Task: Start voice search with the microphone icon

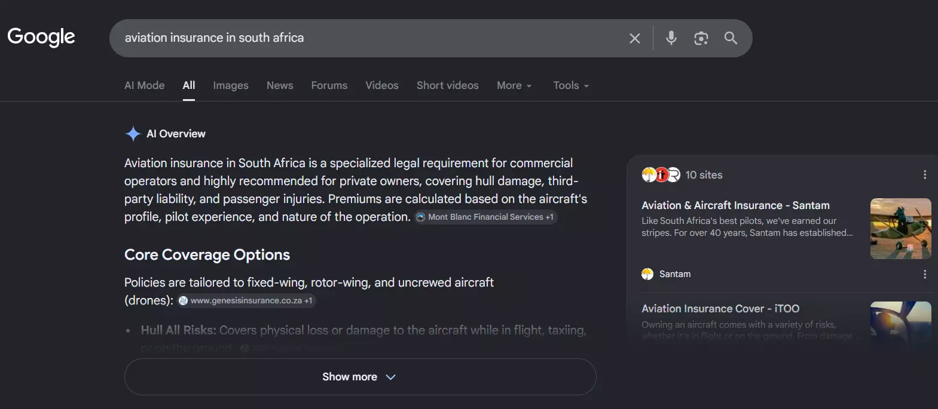Action: [671, 38]
